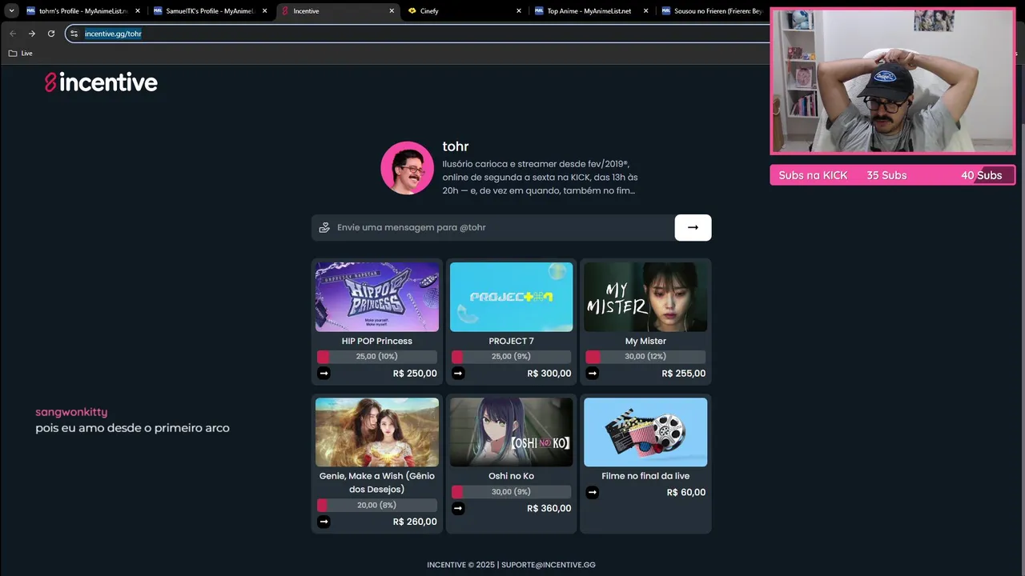Open the tab search dropdown arrow

point(11,11)
